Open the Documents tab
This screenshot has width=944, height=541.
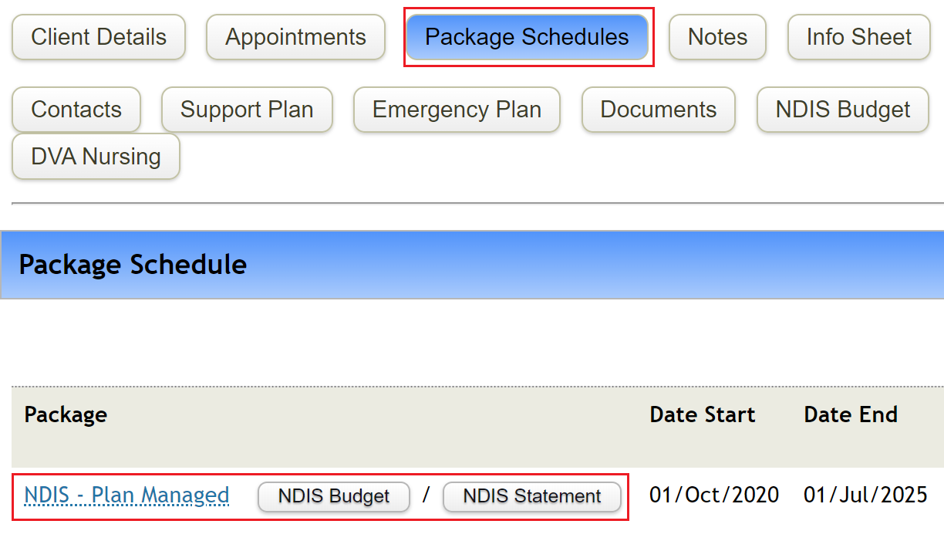pyautogui.click(x=658, y=110)
